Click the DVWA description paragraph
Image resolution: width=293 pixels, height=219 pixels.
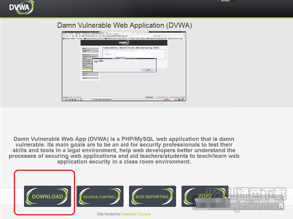(124, 150)
